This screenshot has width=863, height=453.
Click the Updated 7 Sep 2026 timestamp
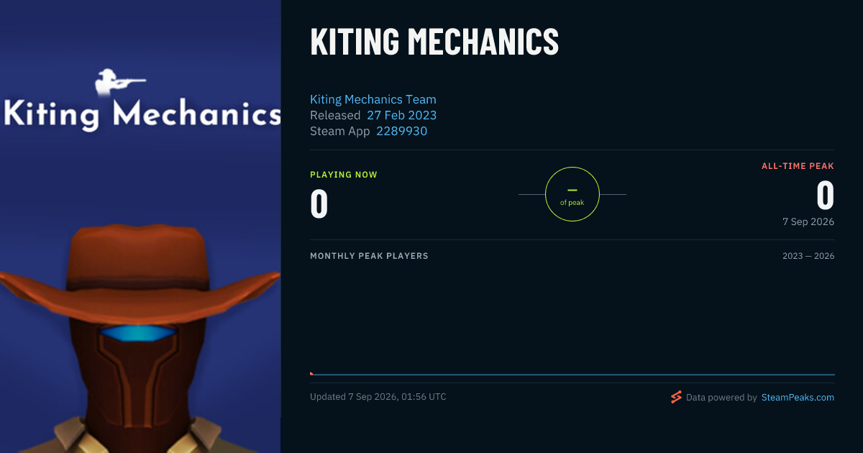378,397
